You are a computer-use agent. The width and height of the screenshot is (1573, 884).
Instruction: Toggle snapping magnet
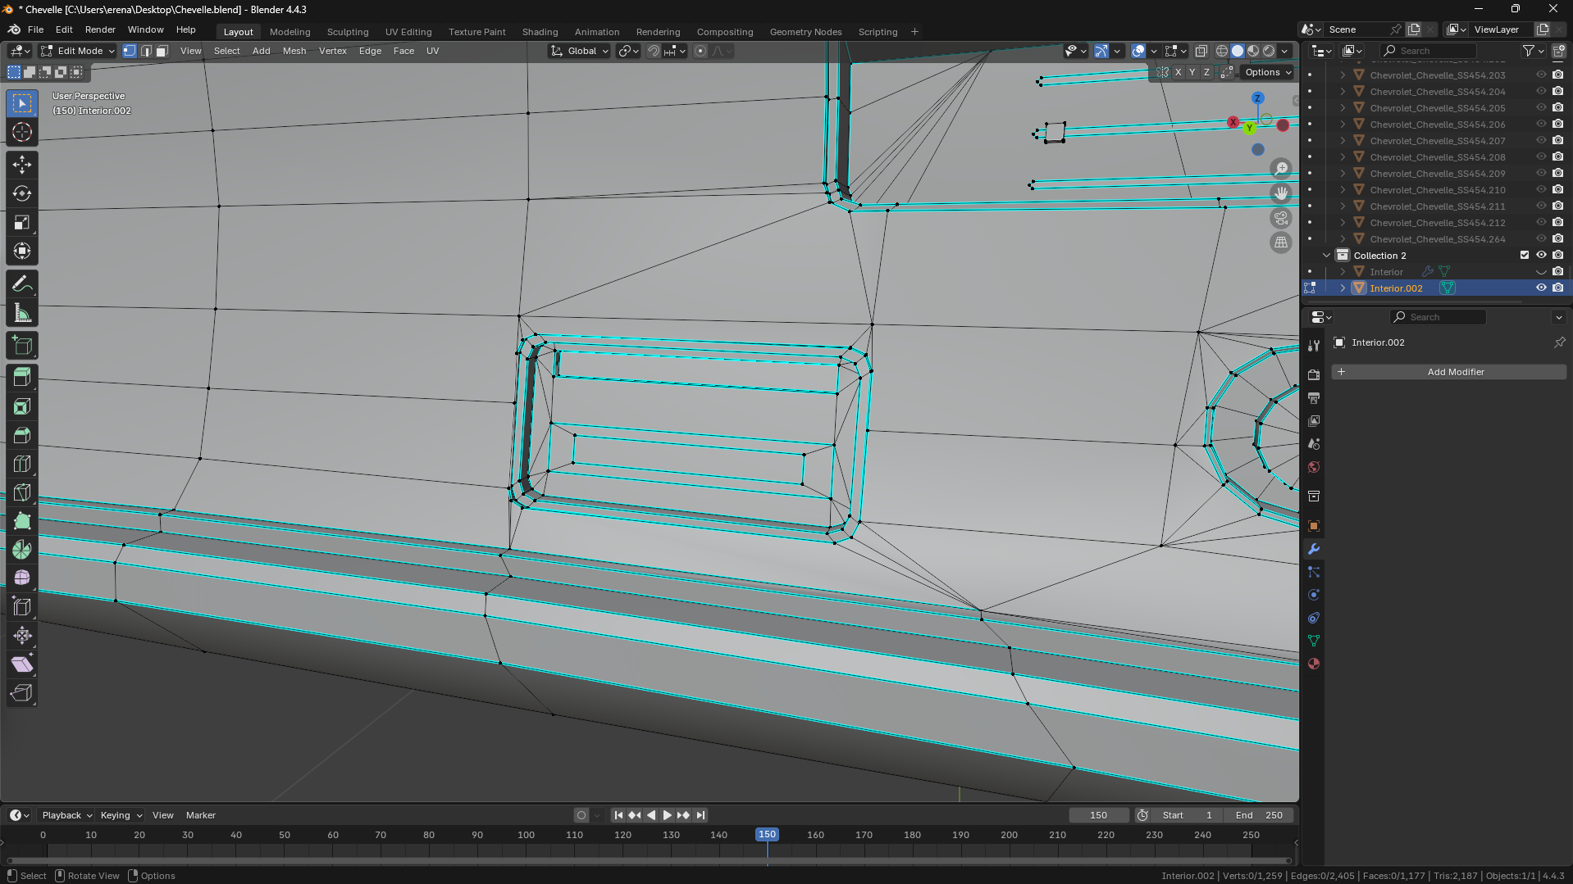tap(654, 51)
